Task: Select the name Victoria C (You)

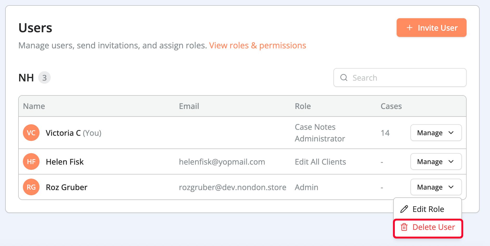Action: (74, 133)
